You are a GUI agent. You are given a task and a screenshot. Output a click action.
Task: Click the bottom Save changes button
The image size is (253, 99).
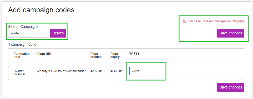click(231, 87)
